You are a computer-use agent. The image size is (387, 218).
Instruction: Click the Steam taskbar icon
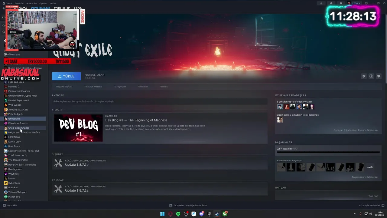(217, 214)
